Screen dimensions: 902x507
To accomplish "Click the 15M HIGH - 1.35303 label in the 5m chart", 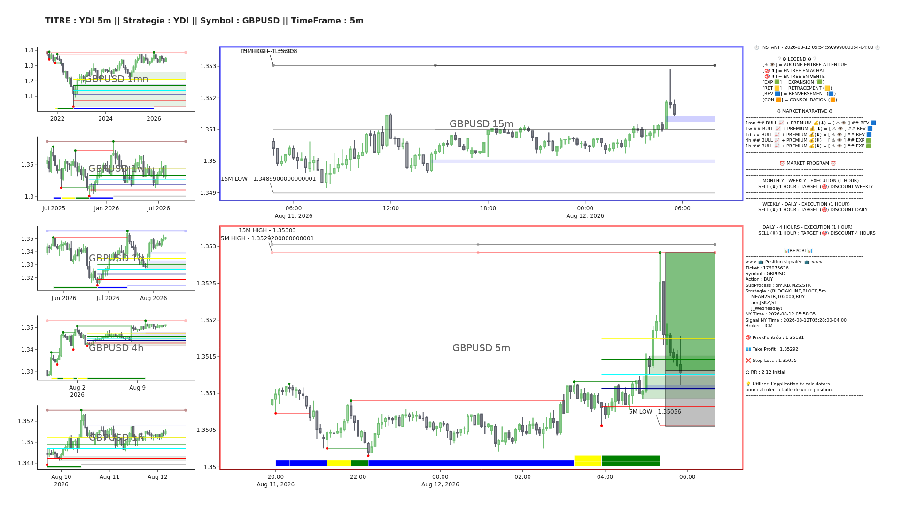I will [x=267, y=230].
